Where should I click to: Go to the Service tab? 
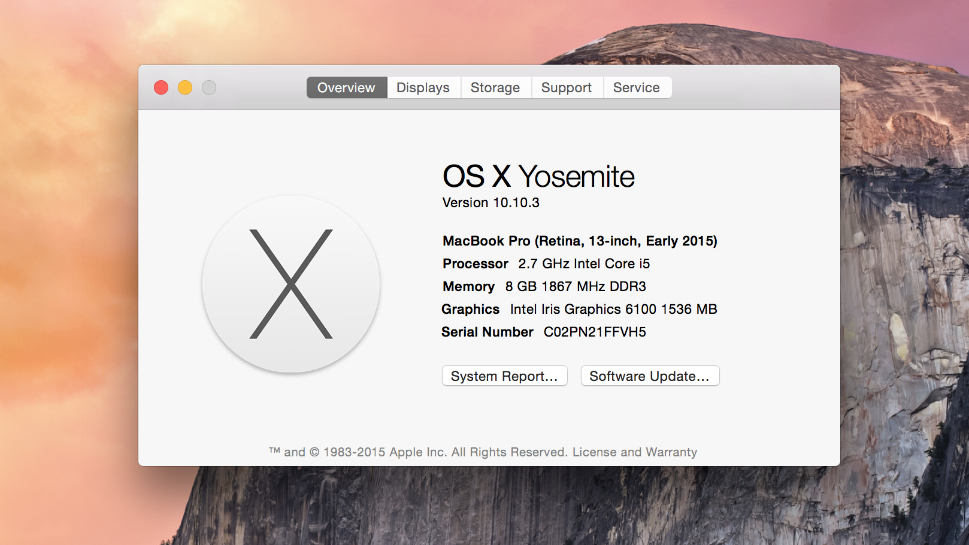click(x=637, y=87)
